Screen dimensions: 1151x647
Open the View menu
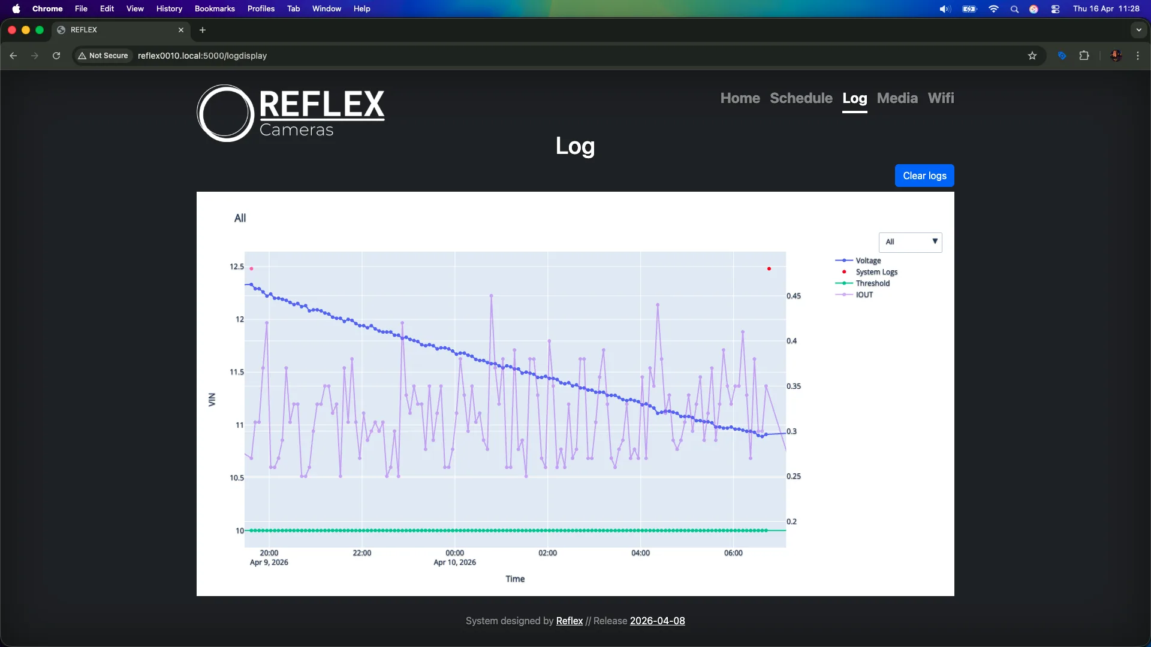click(135, 9)
